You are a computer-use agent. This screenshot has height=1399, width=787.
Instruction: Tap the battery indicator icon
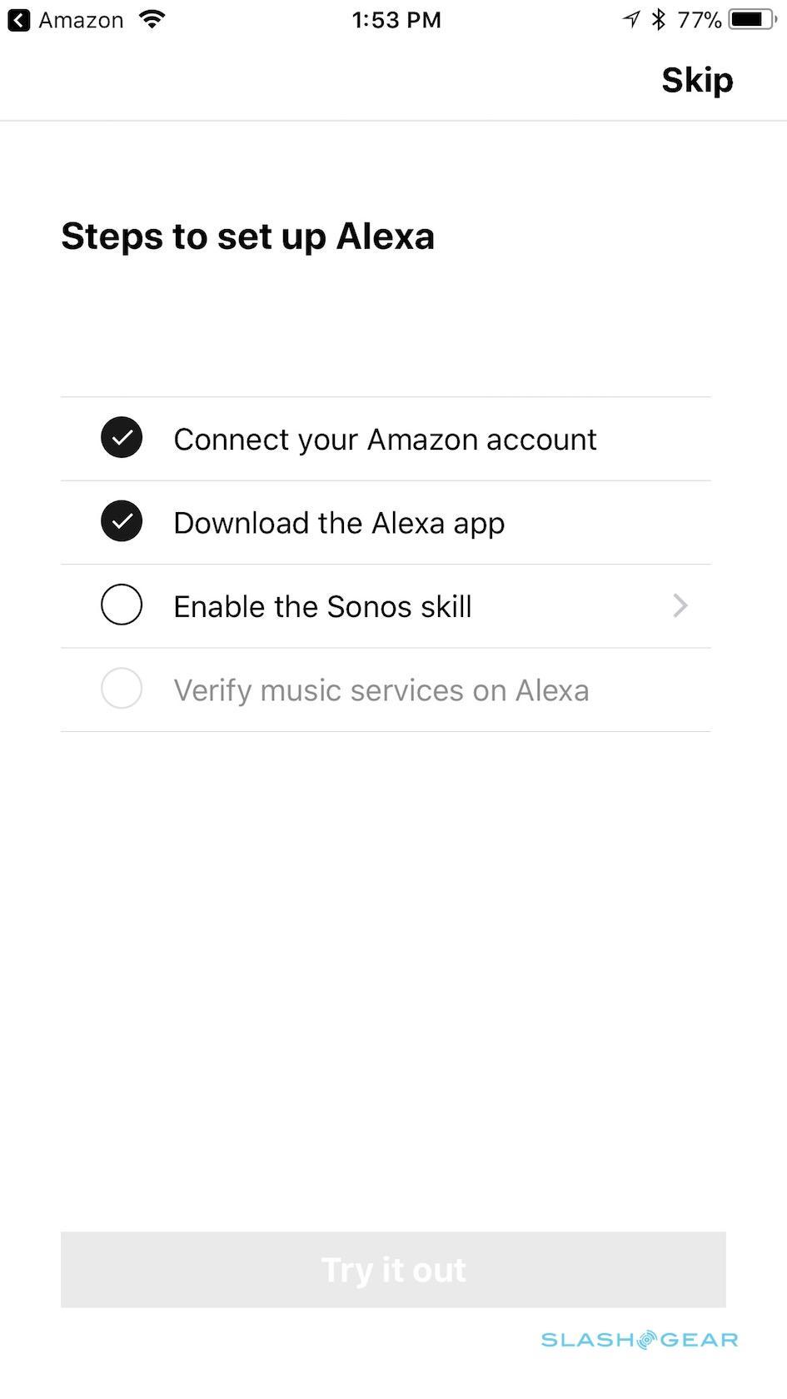point(751,19)
